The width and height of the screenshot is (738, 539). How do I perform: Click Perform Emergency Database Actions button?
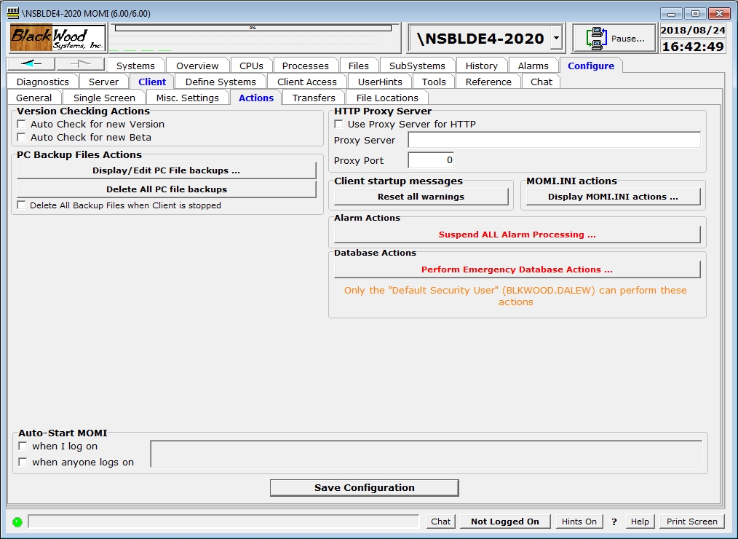pyautogui.click(x=517, y=269)
